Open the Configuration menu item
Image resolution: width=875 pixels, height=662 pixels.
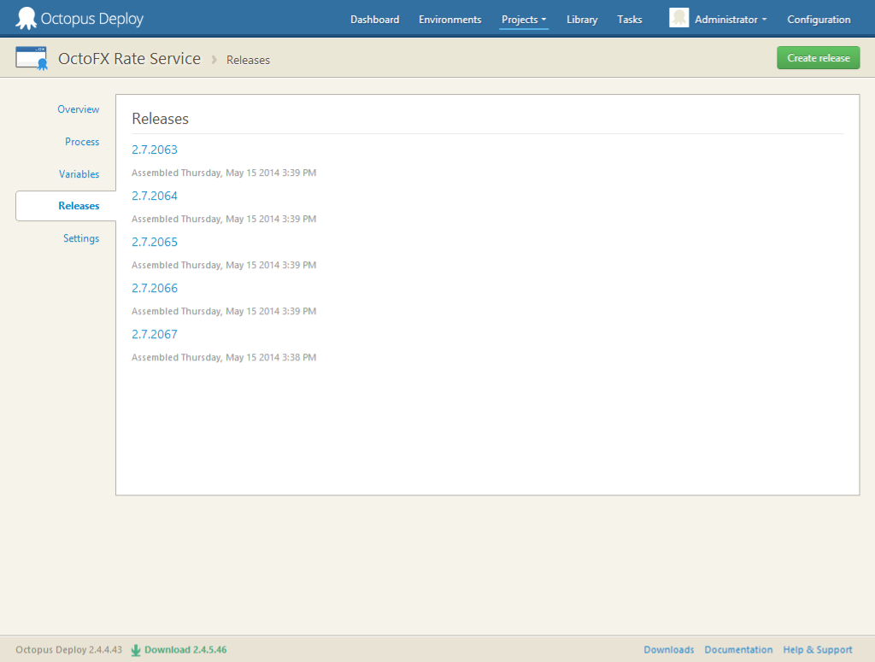[819, 20]
